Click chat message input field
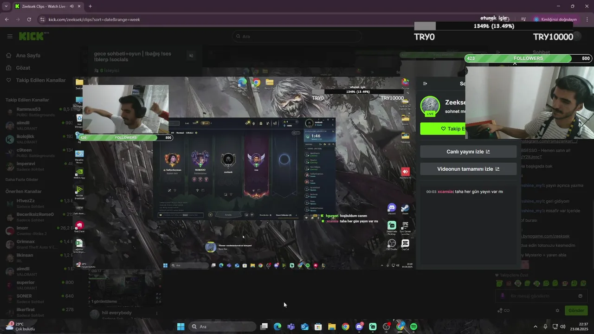594x334 pixels. pyautogui.click(x=541, y=296)
